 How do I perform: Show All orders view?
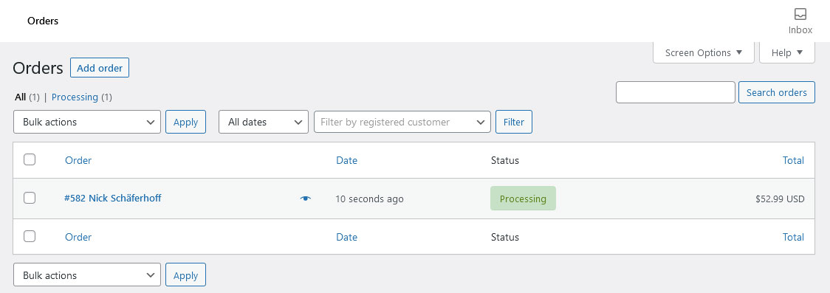[20, 97]
